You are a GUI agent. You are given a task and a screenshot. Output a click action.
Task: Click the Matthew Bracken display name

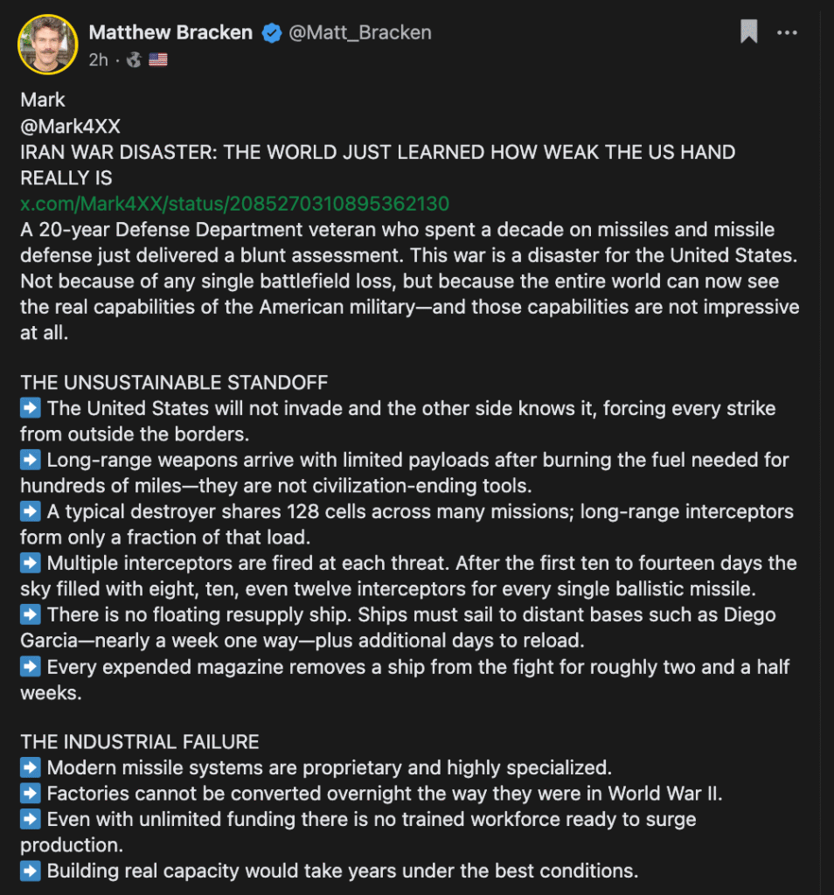(x=170, y=32)
